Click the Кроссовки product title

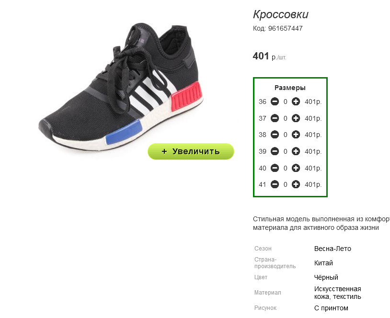[x=281, y=14]
